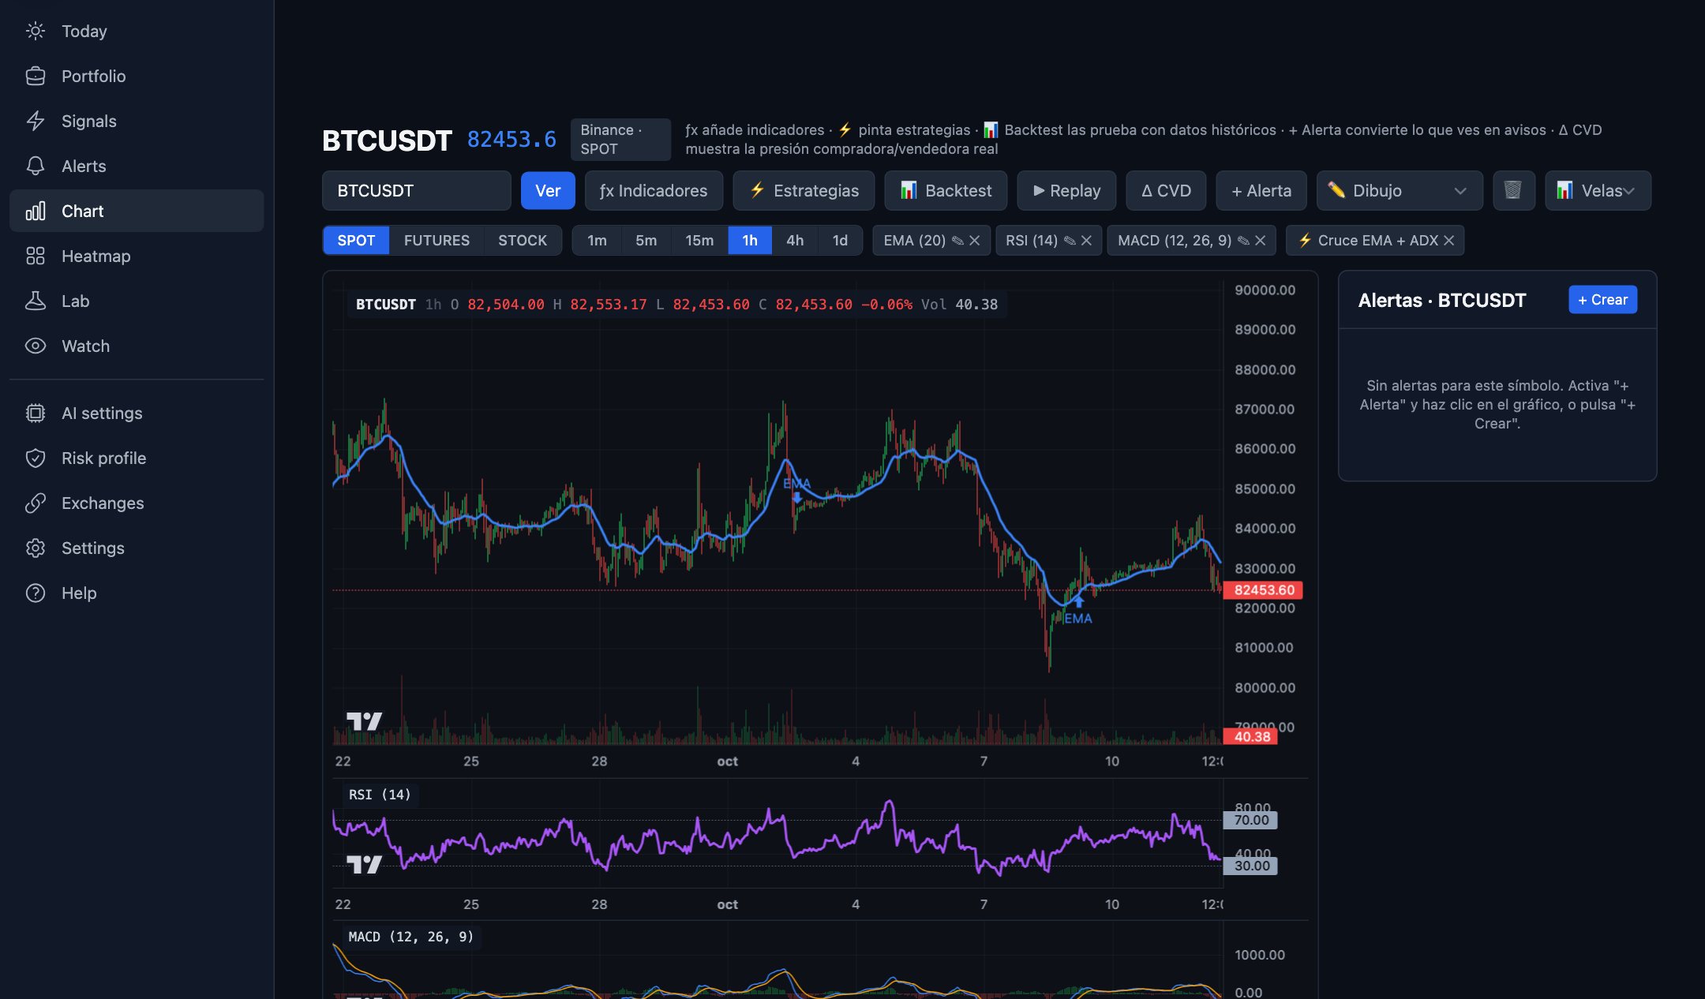
Task: Go to Heatmap page
Action: click(x=137, y=256)
